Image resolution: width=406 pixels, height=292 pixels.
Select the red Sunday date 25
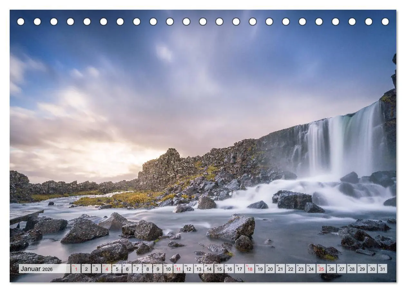click(x=321, y=269)
